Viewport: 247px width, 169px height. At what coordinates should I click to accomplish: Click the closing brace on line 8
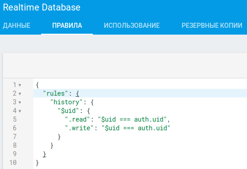coord(52,146)
